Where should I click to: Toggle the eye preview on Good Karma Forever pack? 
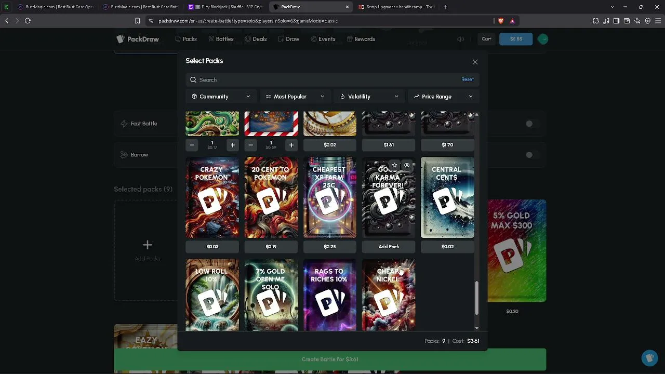point(407,165)
